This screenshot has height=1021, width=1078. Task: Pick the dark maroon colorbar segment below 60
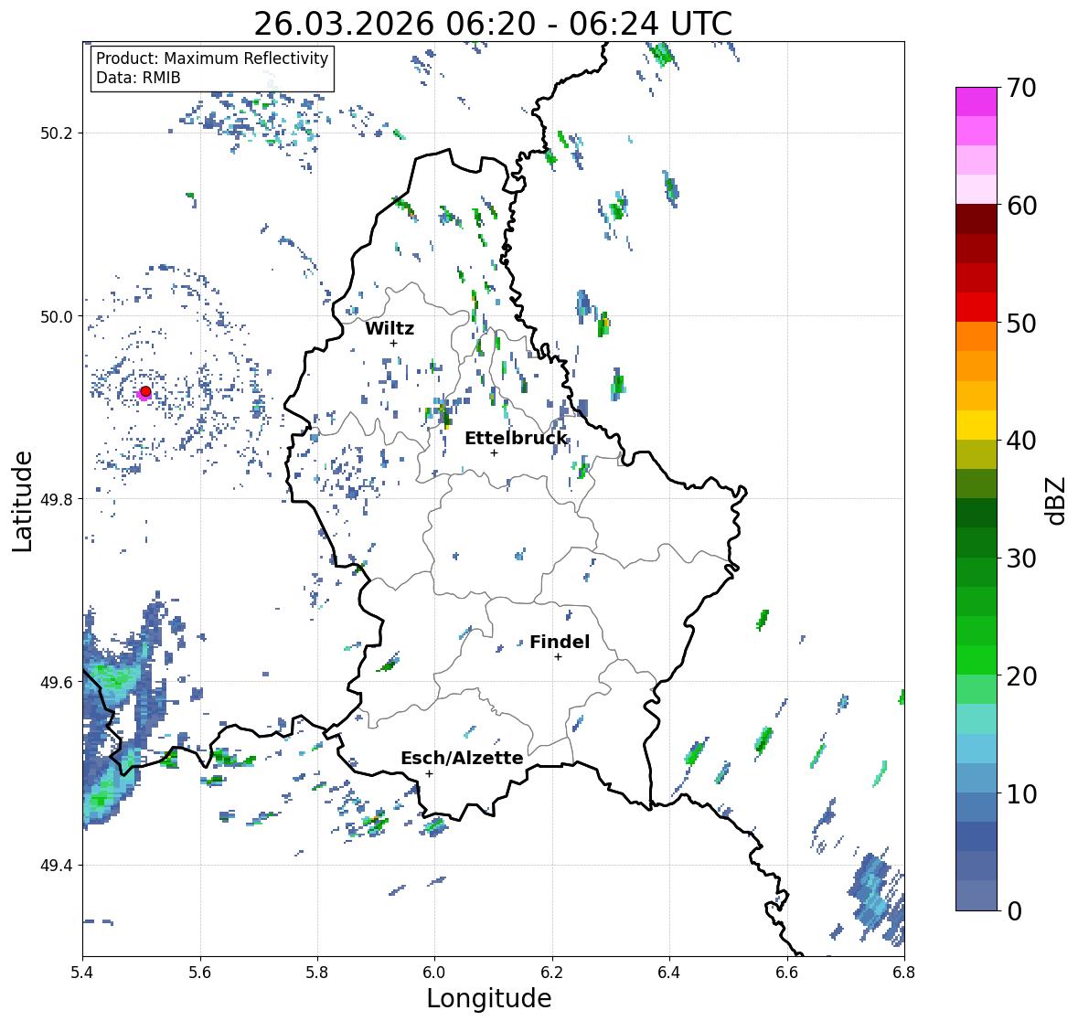(977, 219)
